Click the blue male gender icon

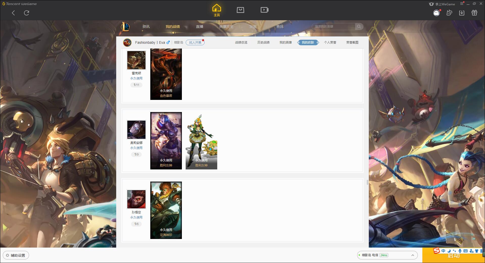[168, 42]
